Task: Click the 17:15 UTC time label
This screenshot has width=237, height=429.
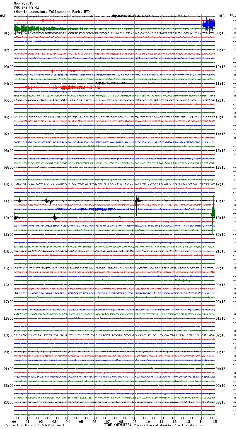Action: pyautogui.click(x=221, y=184)
